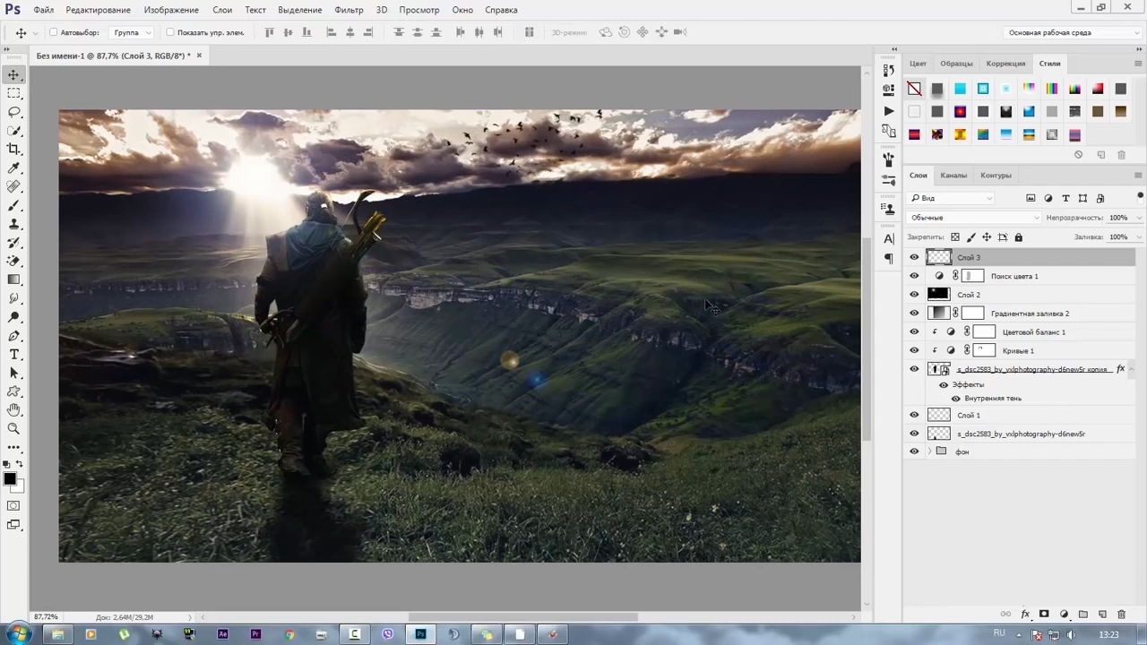This screenshot has height=645, width=1147.
Task: Switch to the Контуры tab
Action: click(996, 176)
